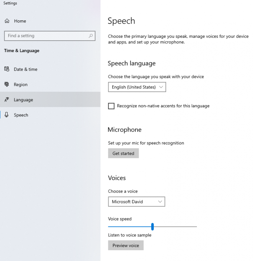
Task: Click the Home house icon
Action: (7, 21)
